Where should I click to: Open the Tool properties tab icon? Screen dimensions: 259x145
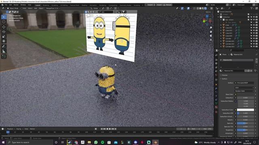coord(216,55)
